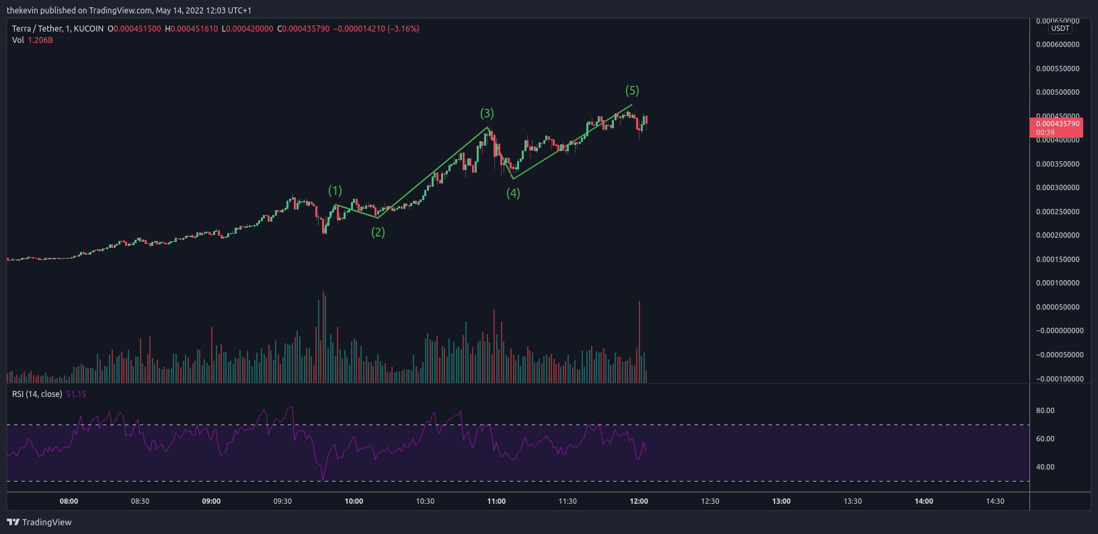Click the 08:30 time axis label
Viewport: 1098px width, 534px height.
click(140, 501)
